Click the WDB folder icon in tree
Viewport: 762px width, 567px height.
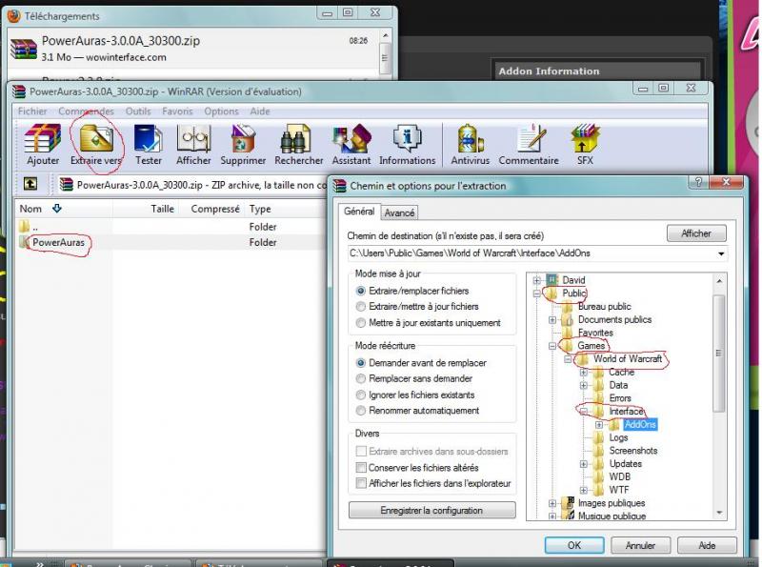(599, 477)
